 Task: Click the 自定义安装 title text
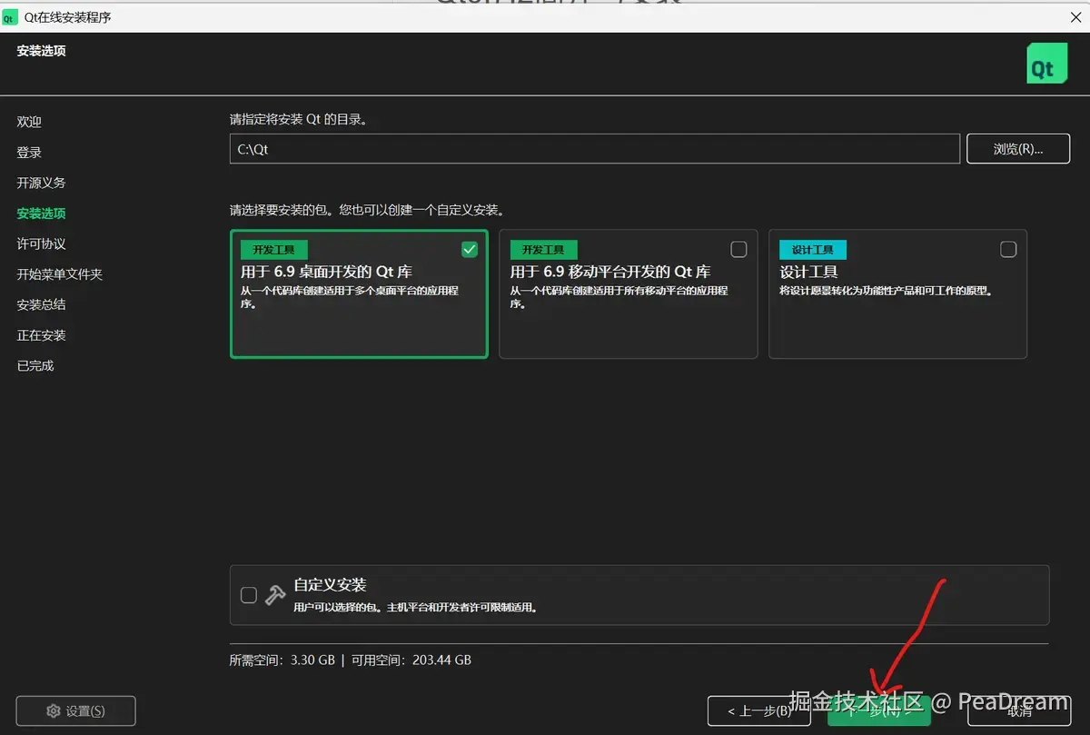[x=330, y=585]
